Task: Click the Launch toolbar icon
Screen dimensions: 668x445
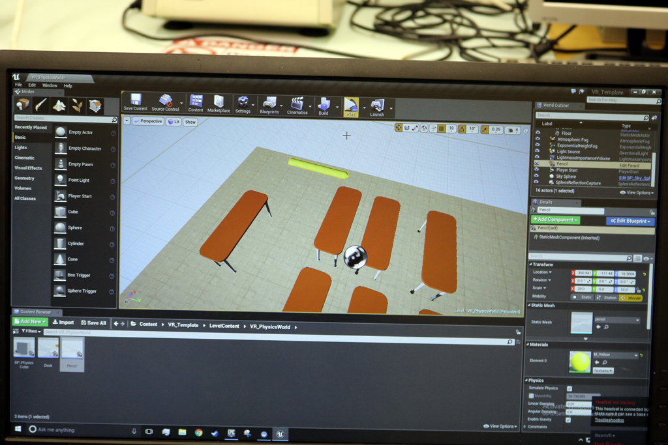Action: 378,105
